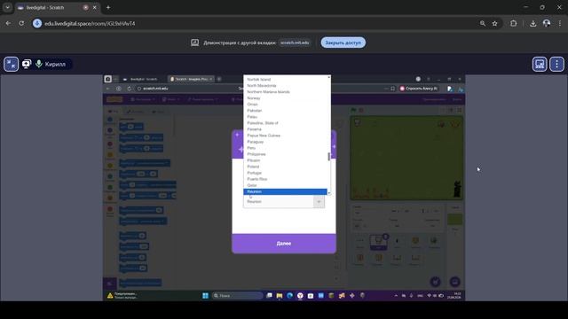This screenshot has width=568, height=319.
Task: Open Chrome downloads icon
Action: pyautogui.click(x=532, y=24)
